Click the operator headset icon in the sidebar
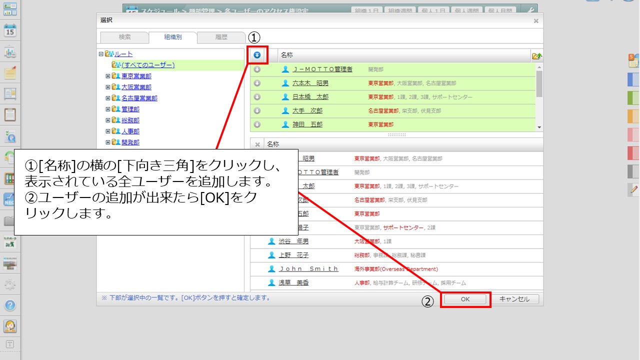 pos(10,326)
